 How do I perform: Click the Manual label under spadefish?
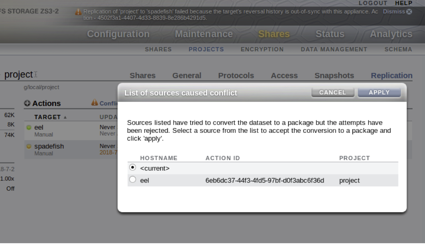tap(44, 153)
